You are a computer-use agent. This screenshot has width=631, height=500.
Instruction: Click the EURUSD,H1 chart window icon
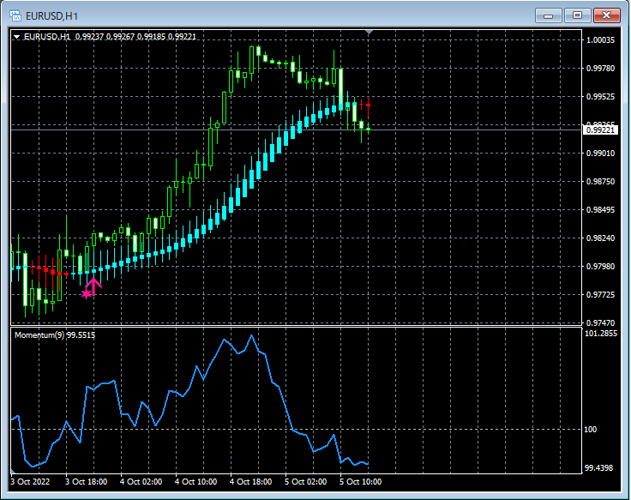[15, 16]
